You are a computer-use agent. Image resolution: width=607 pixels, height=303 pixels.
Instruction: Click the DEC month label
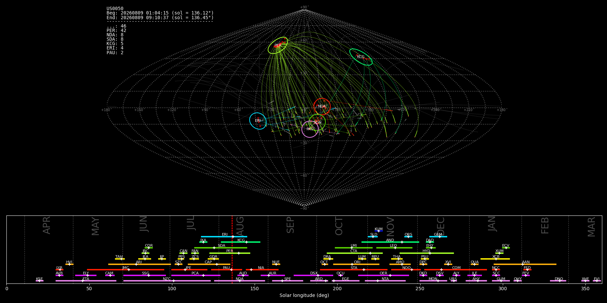point(440,226)
